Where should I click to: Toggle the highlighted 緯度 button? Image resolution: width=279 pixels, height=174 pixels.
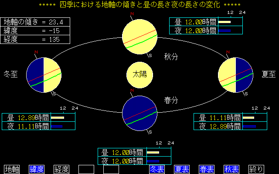pyautogui.click(x=37, y=169)
